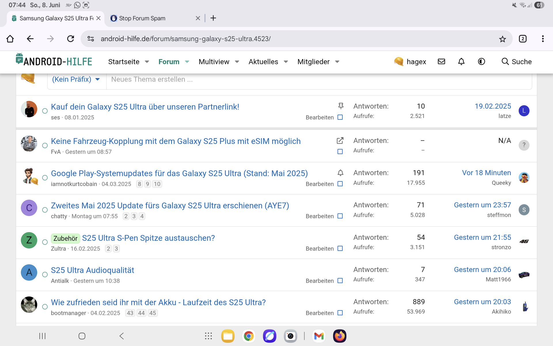Expand the Mitglieder dropdown arrow
This screenshot has width=553, height=346.
337,62
